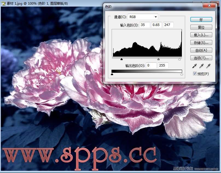This screenshot has width=221, height=173.
Task: Click the input shadow field showing 35
Action: 145,25
